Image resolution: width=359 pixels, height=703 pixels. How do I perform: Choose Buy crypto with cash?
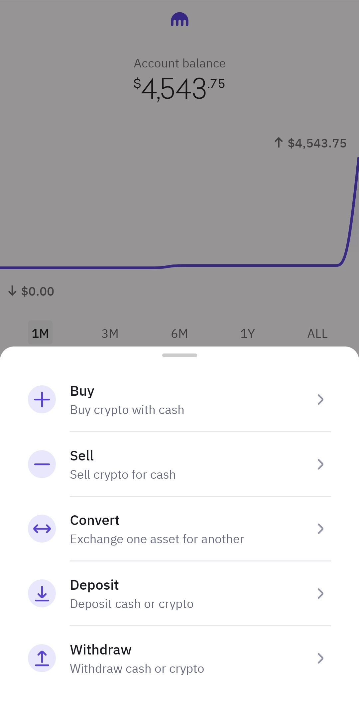click(127, 410)
